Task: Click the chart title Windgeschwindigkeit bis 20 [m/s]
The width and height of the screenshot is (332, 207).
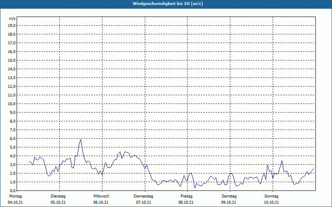Action: point(168,4)
